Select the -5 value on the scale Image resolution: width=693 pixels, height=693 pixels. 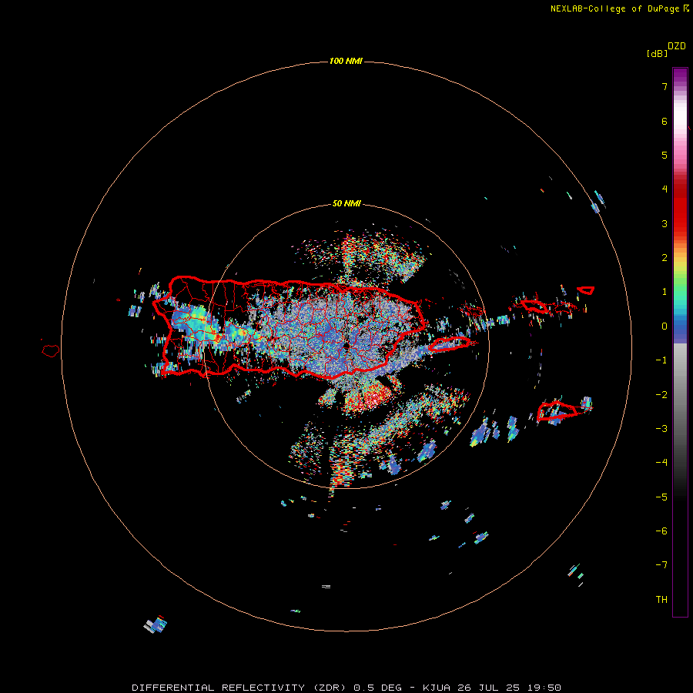pyautogui.click(x=661, y=497)
